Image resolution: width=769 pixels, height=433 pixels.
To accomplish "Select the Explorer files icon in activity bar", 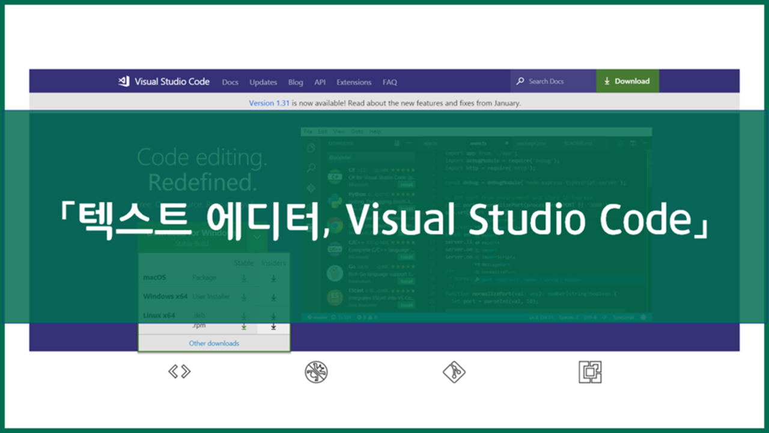I will (311, 148).
